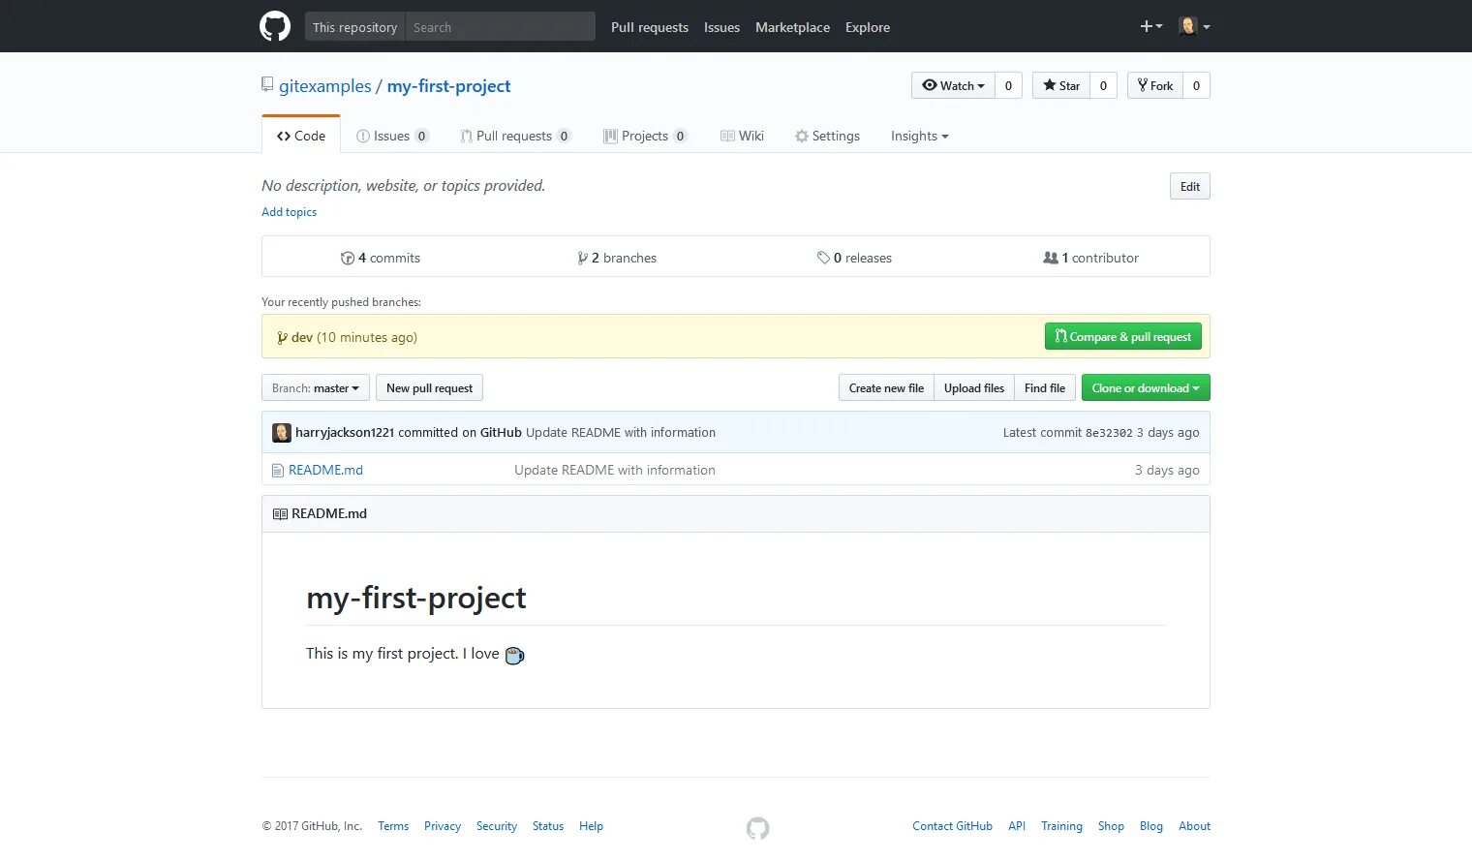Click the repository book icon beside gitexamples

pyautogui.click(x=267, y=85)
